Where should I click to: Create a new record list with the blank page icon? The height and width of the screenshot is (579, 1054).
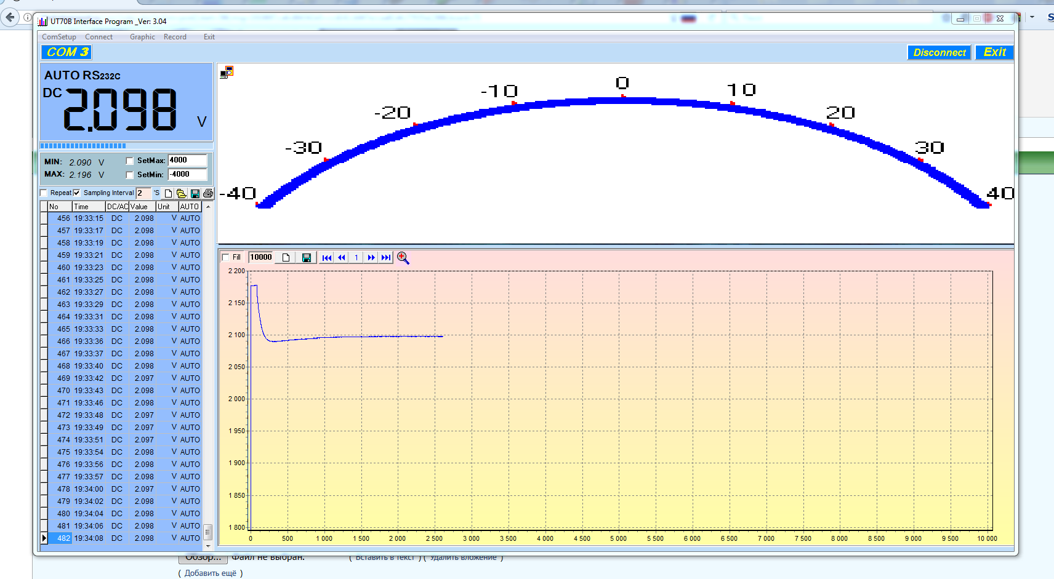[168, 193]
